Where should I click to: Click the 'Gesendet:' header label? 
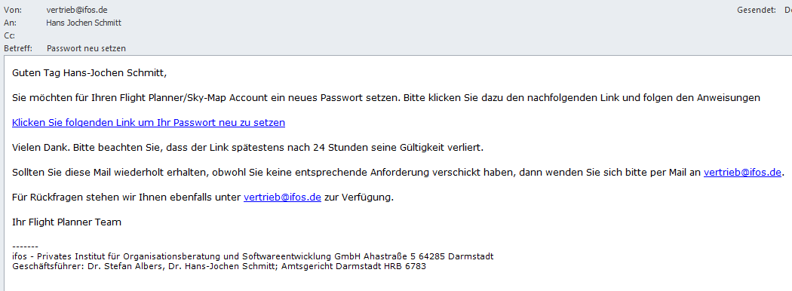[756, 10]
